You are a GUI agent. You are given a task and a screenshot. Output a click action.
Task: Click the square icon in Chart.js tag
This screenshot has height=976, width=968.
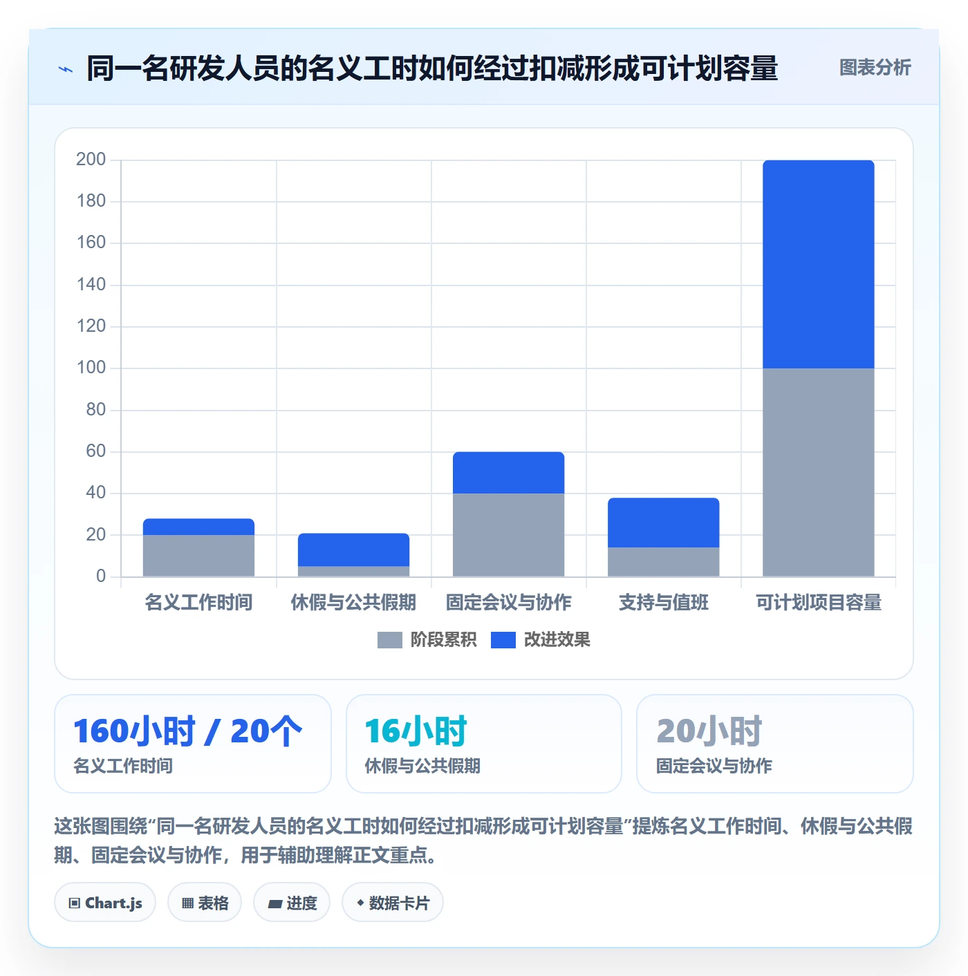tap(74, 903)
